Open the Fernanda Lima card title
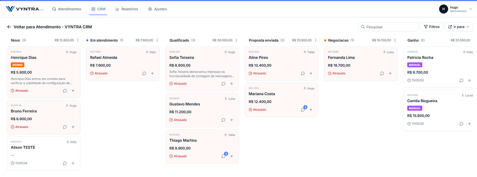Viewport: 477px width, 177px height. click(341, 58)
